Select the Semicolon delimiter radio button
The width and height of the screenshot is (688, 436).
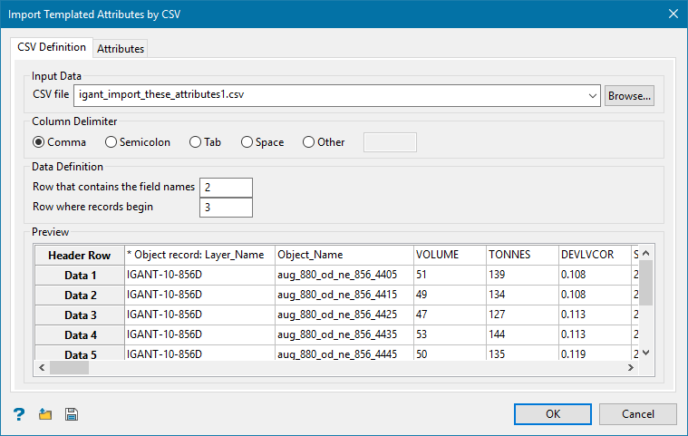[111, 142]
